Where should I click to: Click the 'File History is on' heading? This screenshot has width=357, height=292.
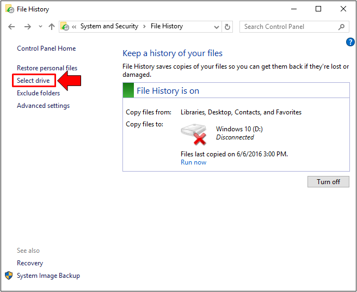coord(168,91)
